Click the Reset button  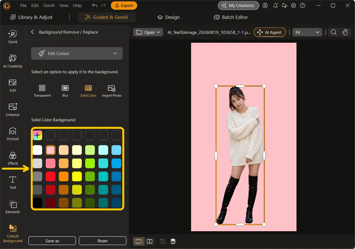tap(103, 240)
